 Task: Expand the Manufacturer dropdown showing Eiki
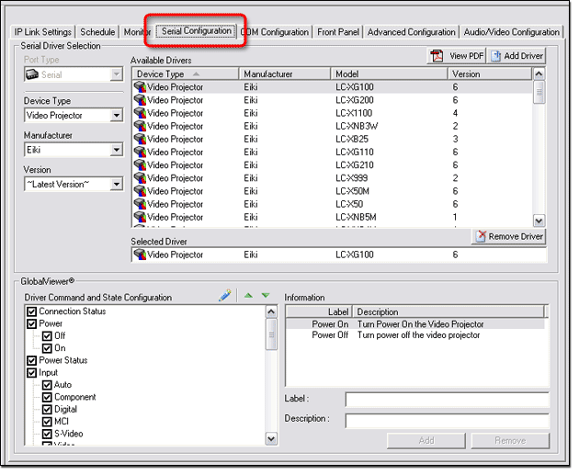(116, 150)
